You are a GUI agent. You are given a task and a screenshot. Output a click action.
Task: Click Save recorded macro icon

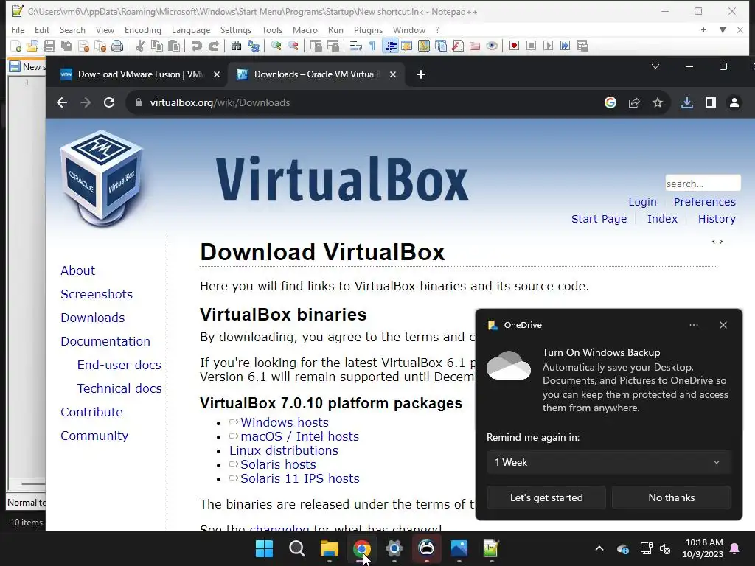(582, 46)
